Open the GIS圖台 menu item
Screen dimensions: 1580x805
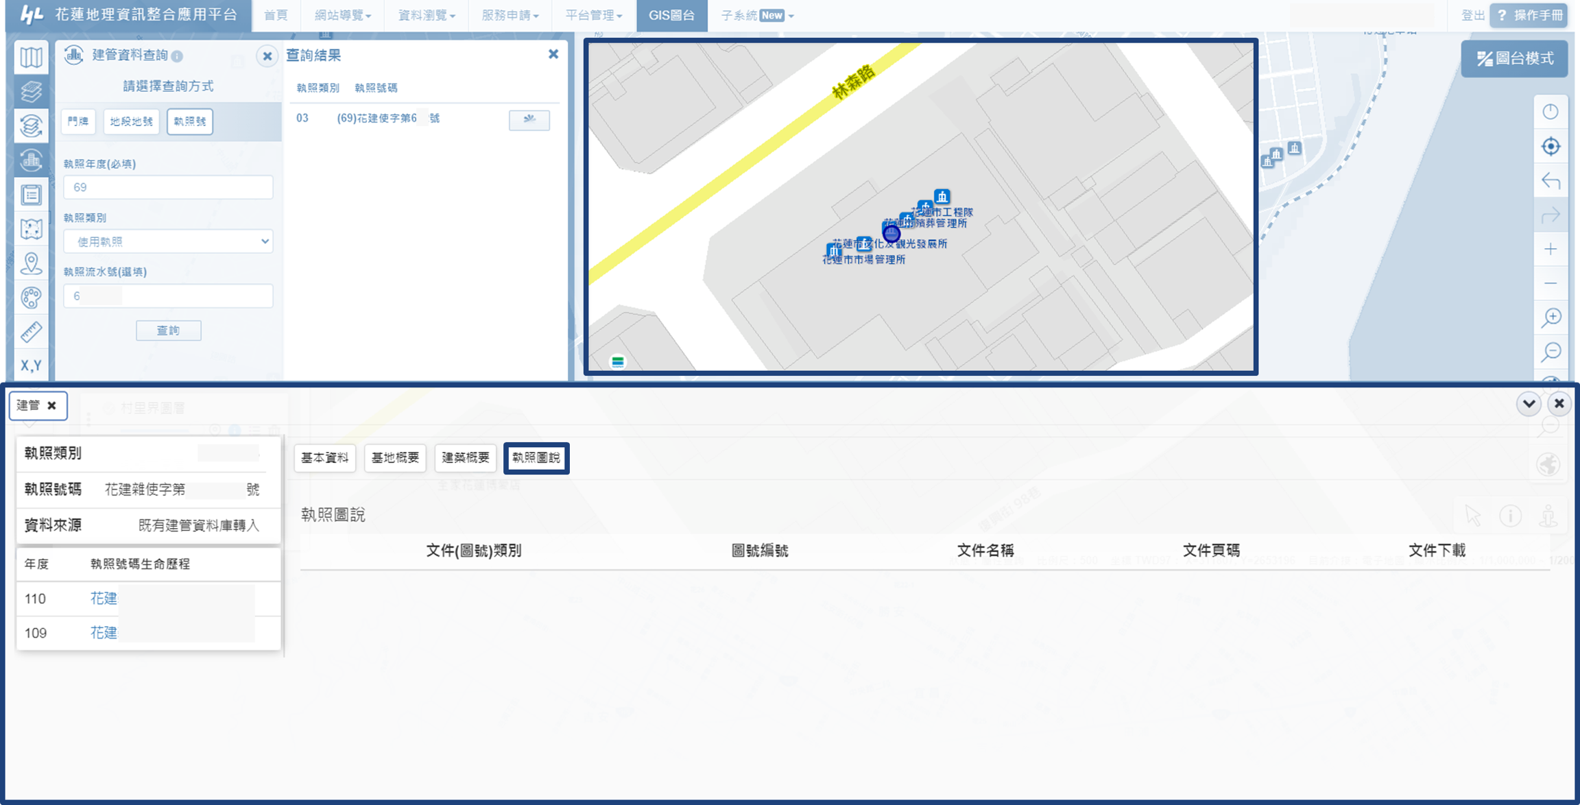(671, 15)
